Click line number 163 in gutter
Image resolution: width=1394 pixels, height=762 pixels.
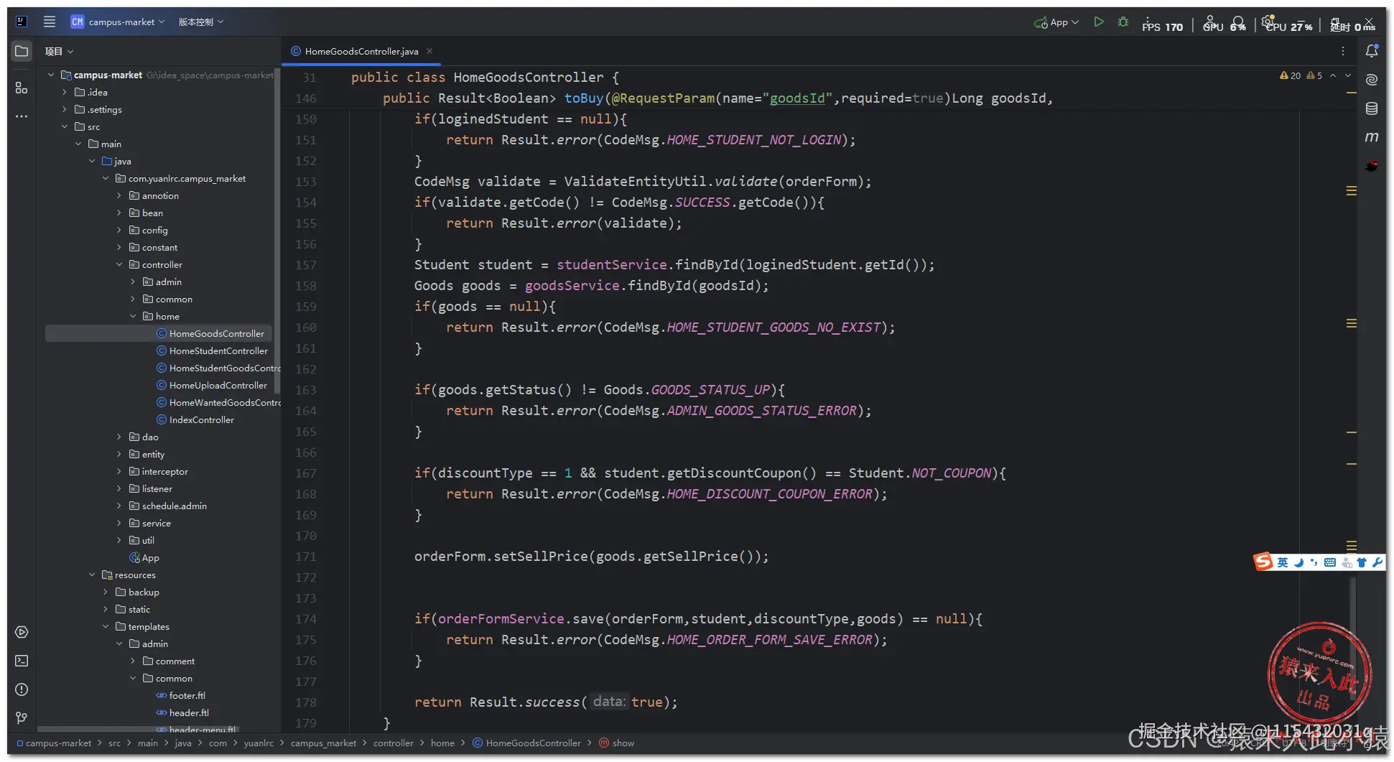[306, 390]
